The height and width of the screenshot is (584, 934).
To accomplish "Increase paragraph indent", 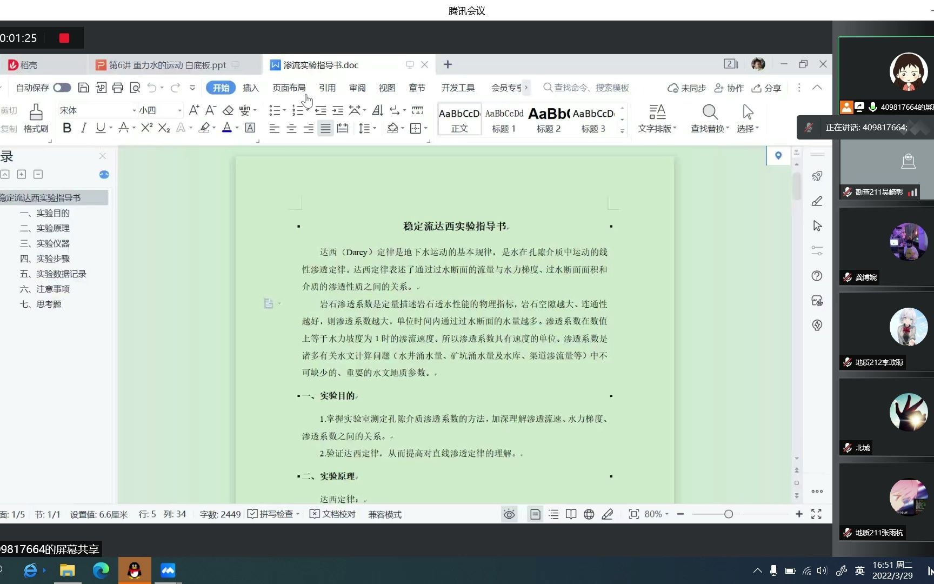I will (x=338, y=110).
